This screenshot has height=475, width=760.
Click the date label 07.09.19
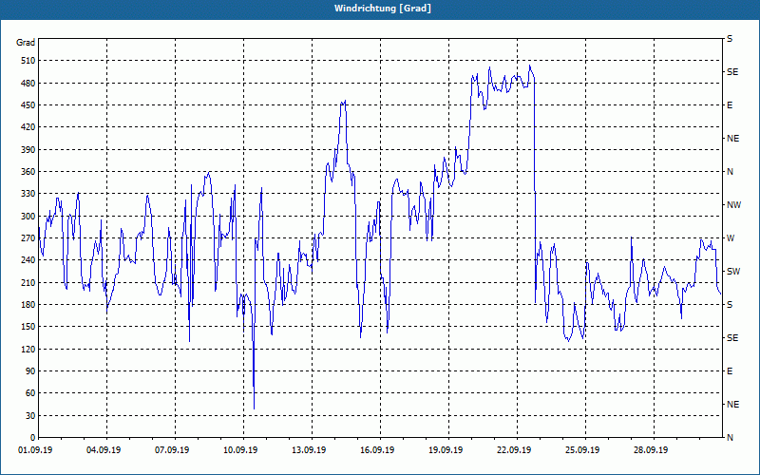172,450
